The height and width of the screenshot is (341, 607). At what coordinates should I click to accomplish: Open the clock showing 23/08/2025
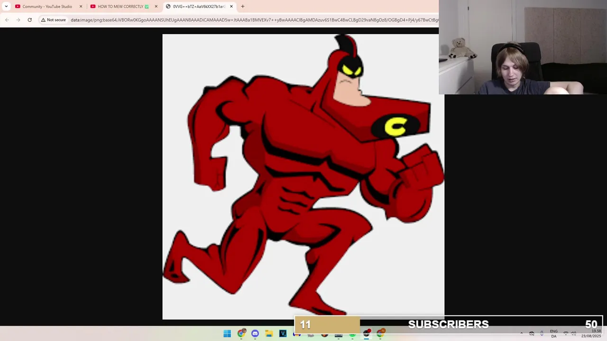(591, 334)
